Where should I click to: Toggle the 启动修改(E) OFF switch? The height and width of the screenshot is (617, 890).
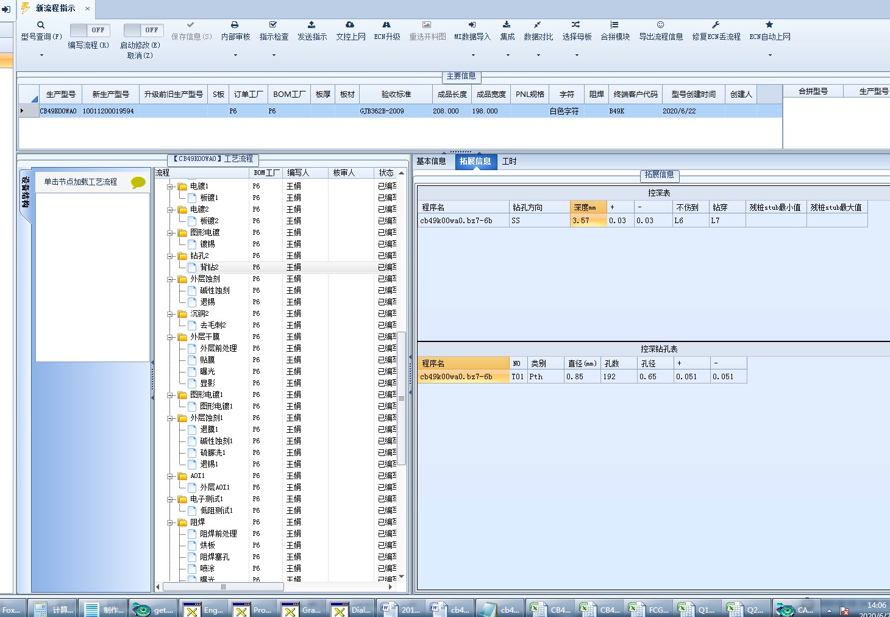143,30
